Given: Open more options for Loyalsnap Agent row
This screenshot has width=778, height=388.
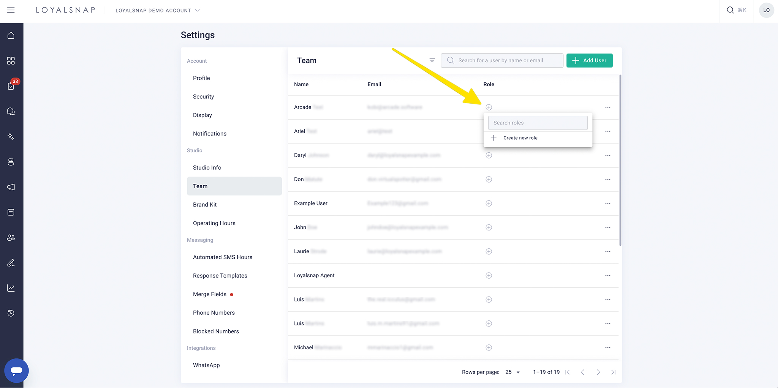Looking at the screenshot, I should (x=608, y=276).
